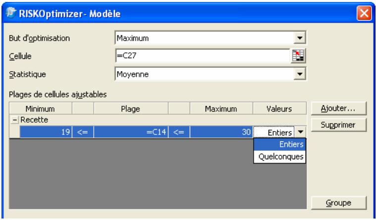The height and width of the screenshot is (220, 376).
Task: Click the Recette group label
Action: (34, 120)
